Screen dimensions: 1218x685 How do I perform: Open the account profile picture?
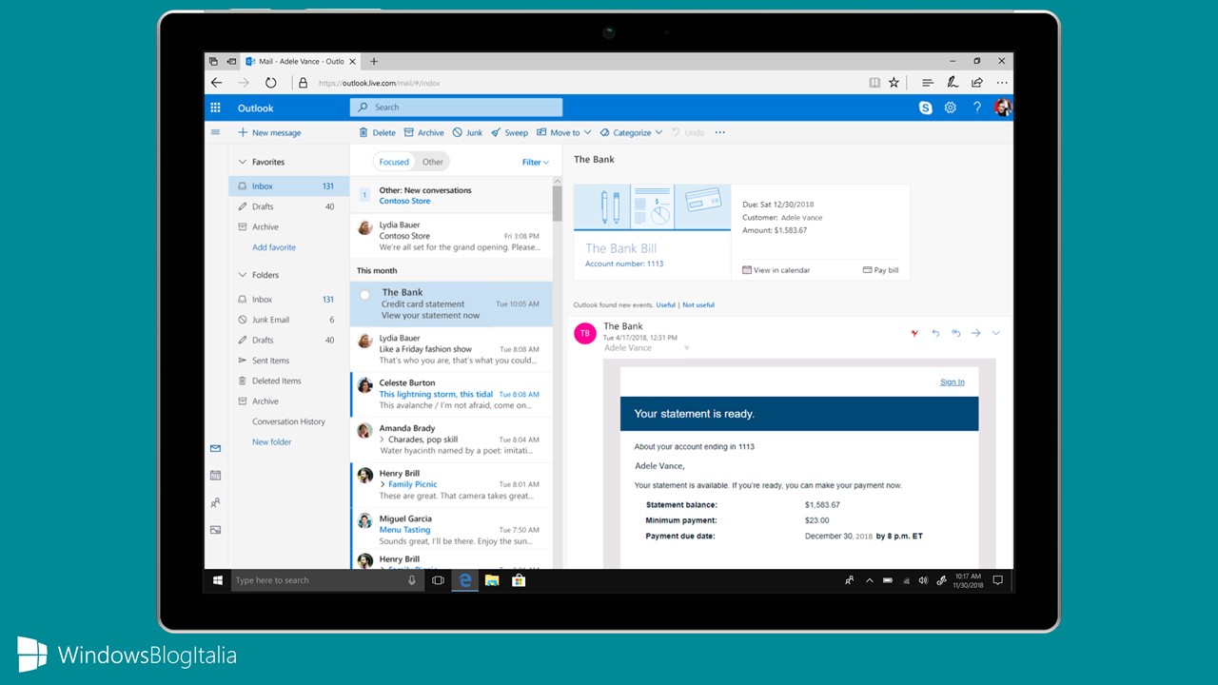pos(1002,108)
